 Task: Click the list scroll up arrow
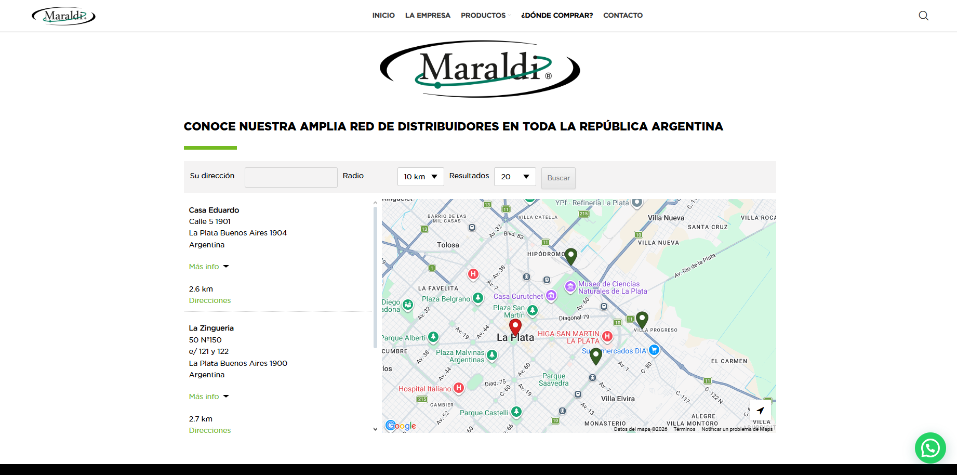(375, 203)
